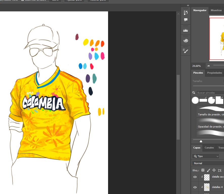This screenshot has height=194, width=224.
Task: Select the third recent brush preset
Action: pos(211,100)
